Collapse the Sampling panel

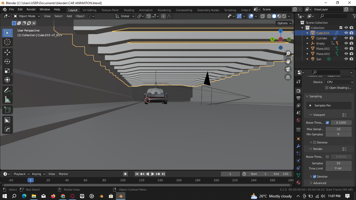coord(307,96)
